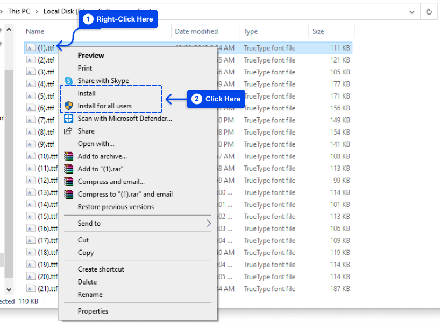
Task: Select Compress and email... option
Action: coord(111,182)
